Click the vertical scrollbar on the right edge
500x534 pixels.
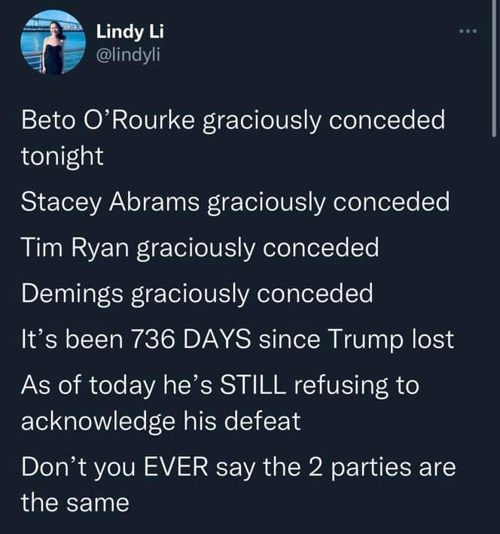pos(494,68)
